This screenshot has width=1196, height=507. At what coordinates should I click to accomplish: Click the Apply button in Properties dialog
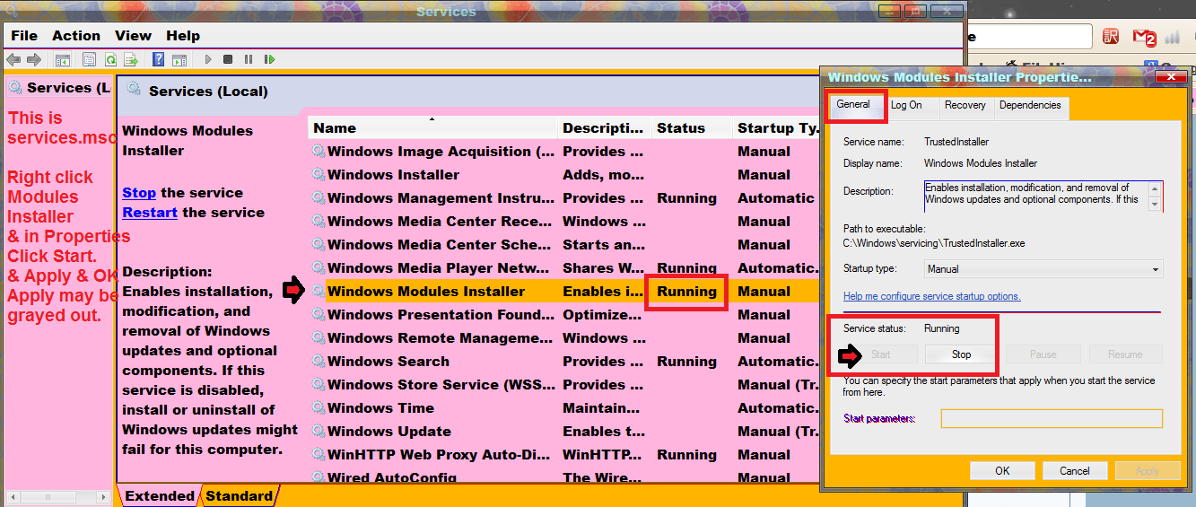click(x=1148, y=470)
